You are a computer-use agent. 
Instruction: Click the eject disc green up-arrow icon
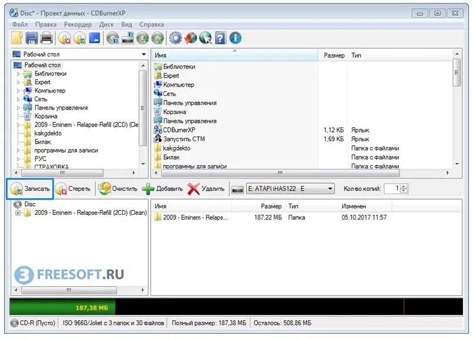pyautogui.click(x=158, y=38)
